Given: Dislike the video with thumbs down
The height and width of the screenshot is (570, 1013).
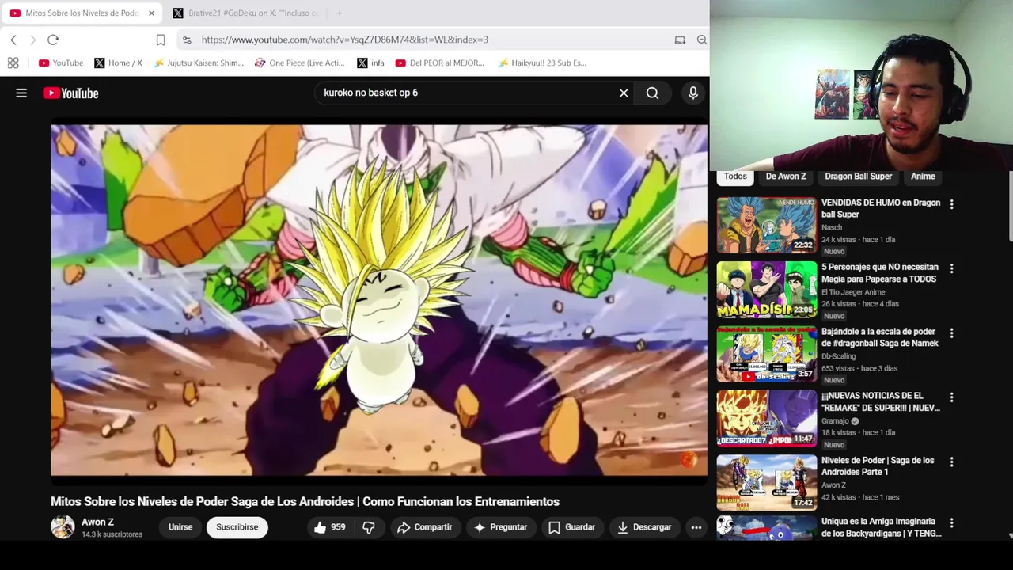Looking at the screenshot, I should coord(369,527).
